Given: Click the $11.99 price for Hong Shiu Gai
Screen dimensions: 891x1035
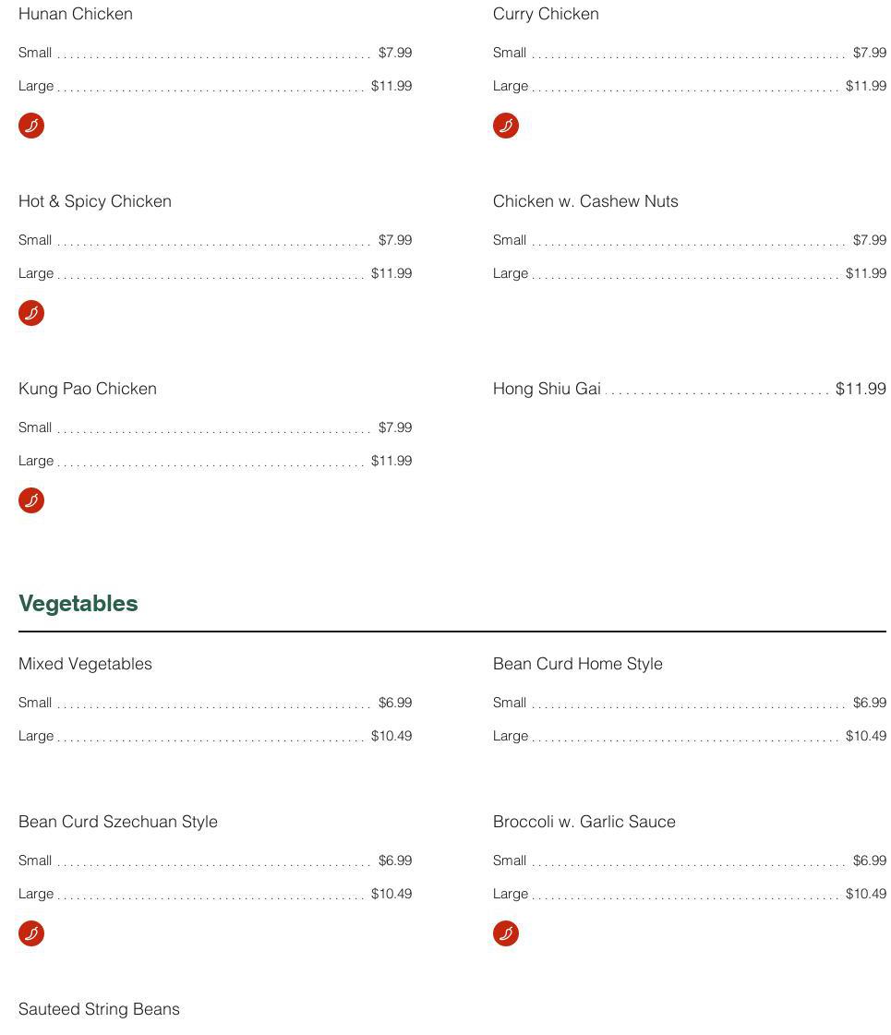Looking at the screenshot, I should click(x=861, y=389).
